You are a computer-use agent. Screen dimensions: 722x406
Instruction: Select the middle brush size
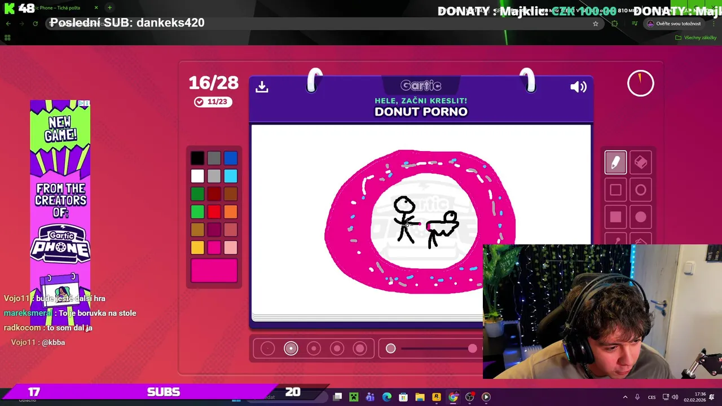314,348
